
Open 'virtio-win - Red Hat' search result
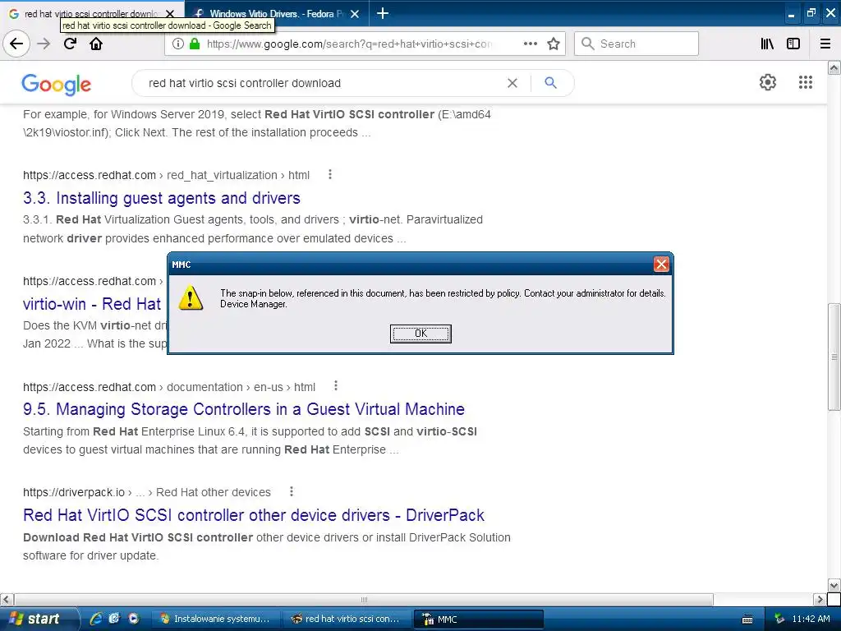tap(92, 304)
